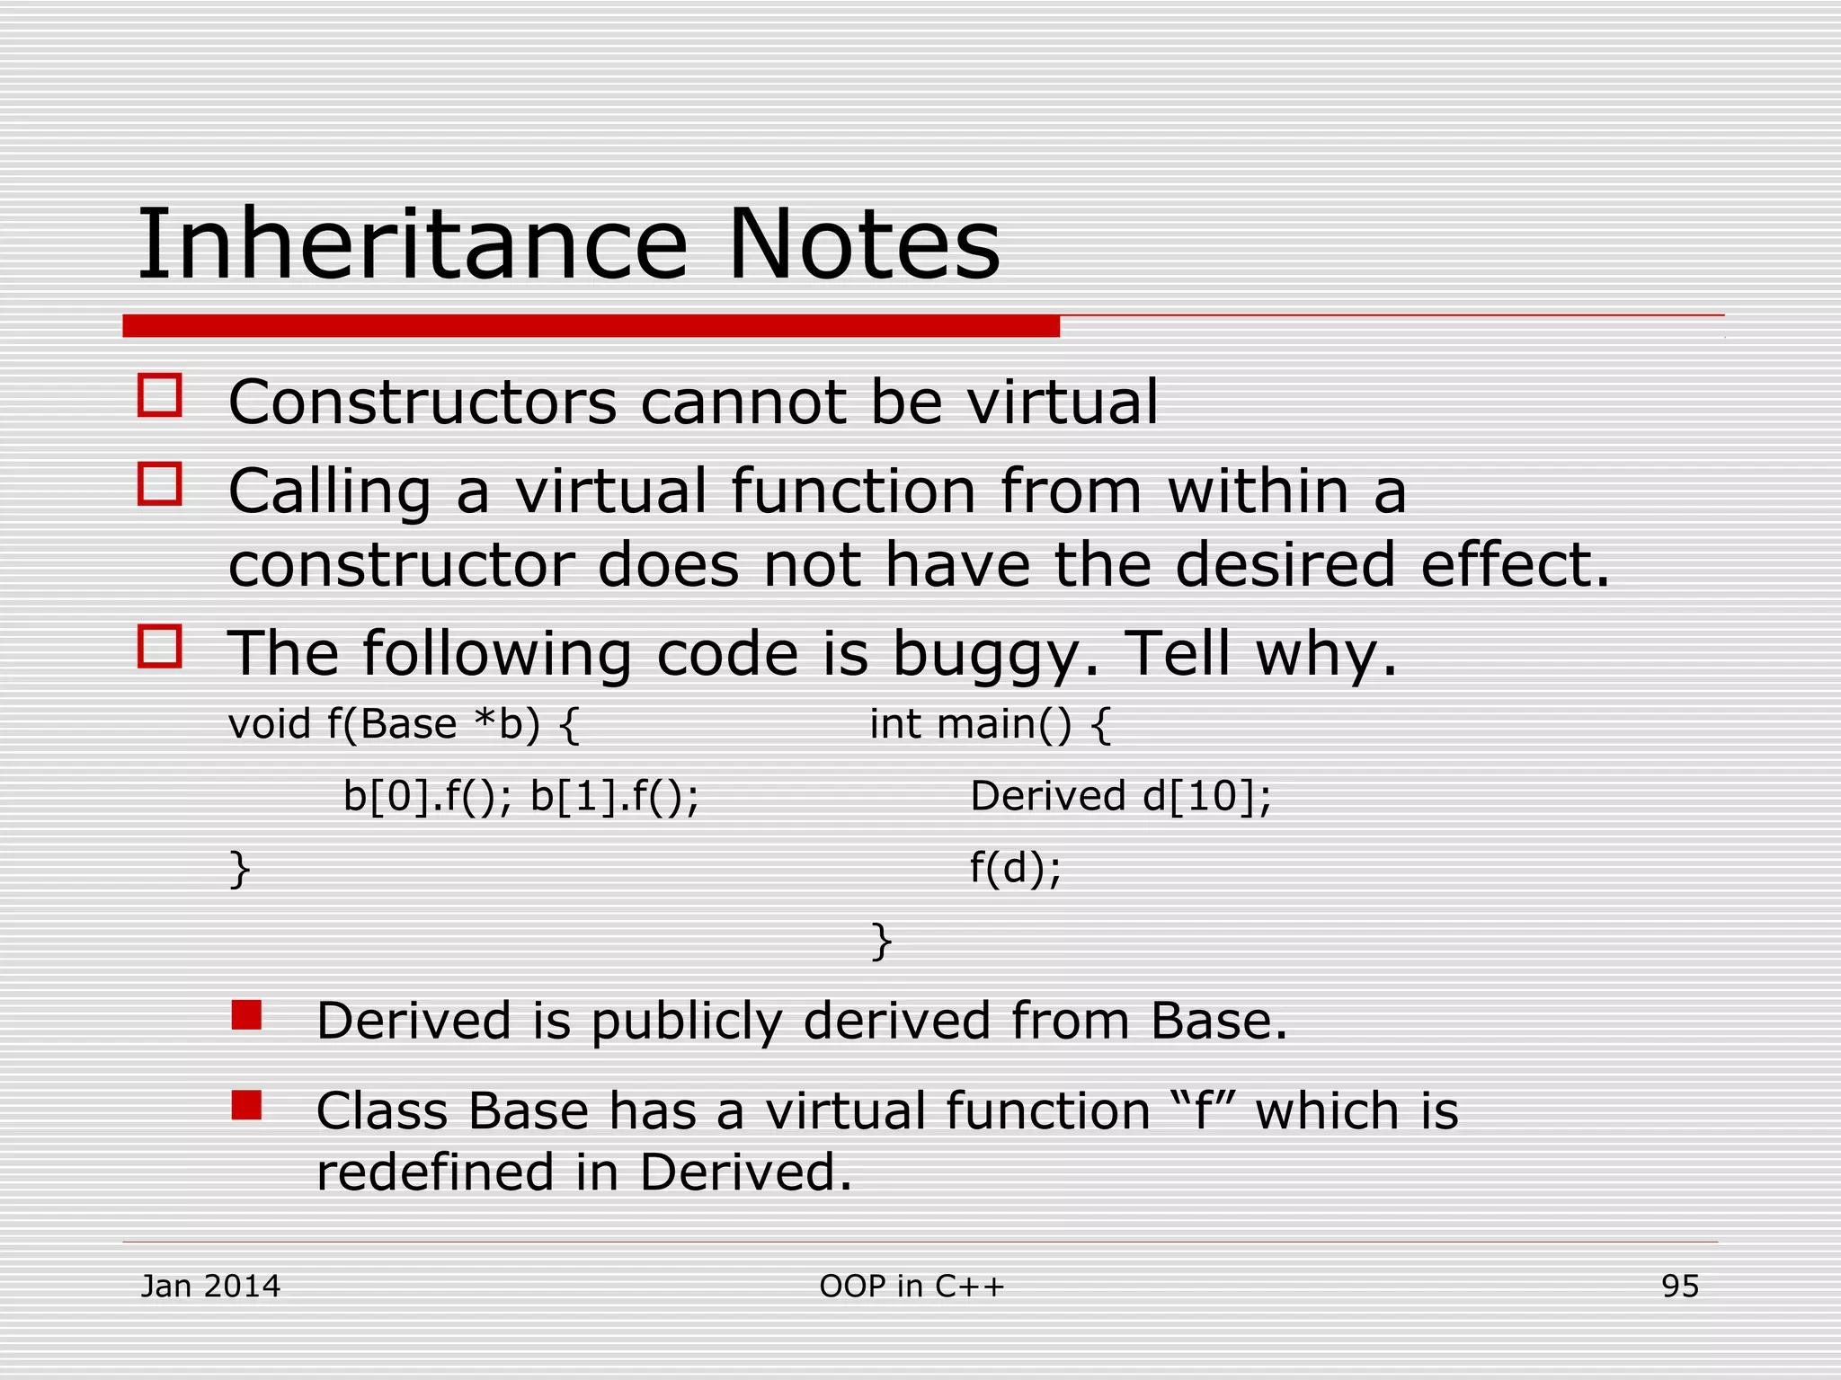Click the 'Derived d[10];' declaration line
The height and width of the screenshot is (1380, 1841).
(x=1121, y=796)
